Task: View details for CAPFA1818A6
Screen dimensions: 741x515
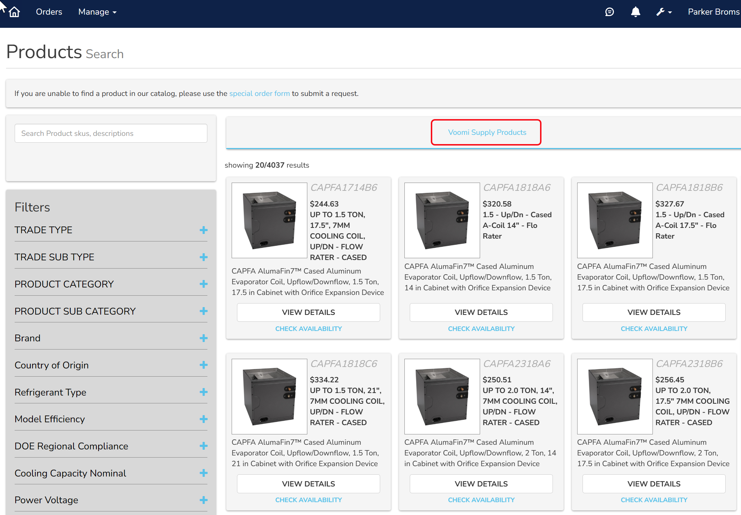Action: point(481,312)
